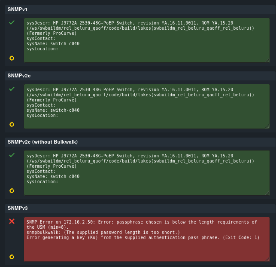The image size is (276, 267).
Task: Retry the SNMPv1 test with reload icon
Action: click(x=12, y=58)
